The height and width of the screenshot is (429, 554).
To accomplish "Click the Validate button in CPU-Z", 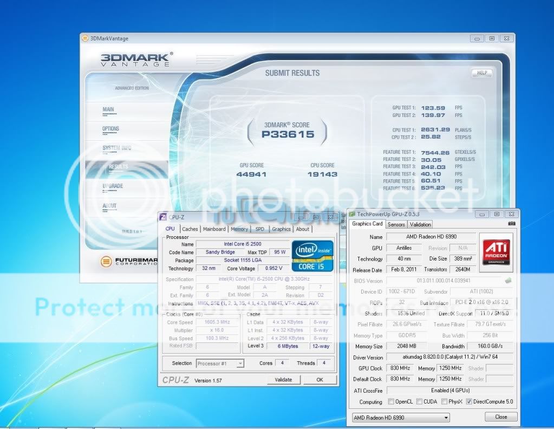I will (x=283, y=380).
